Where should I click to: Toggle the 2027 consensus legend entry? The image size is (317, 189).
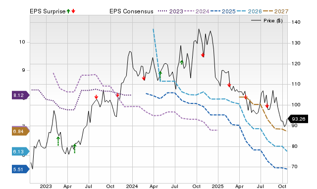point(275,11)
